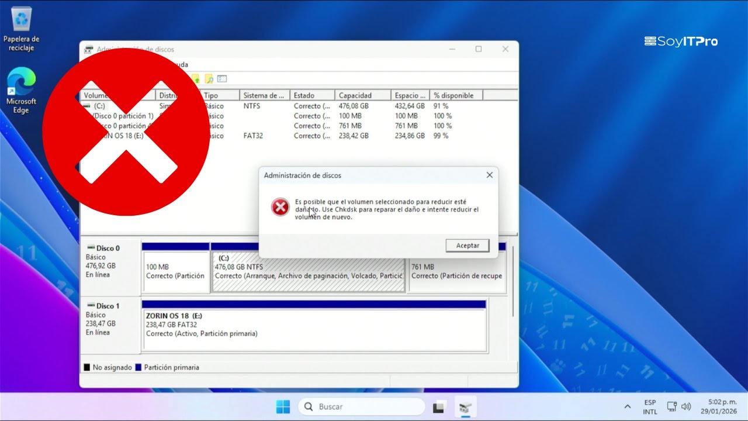Select the (C:) volume row icon
748x421 pixels.
[87, 106]
